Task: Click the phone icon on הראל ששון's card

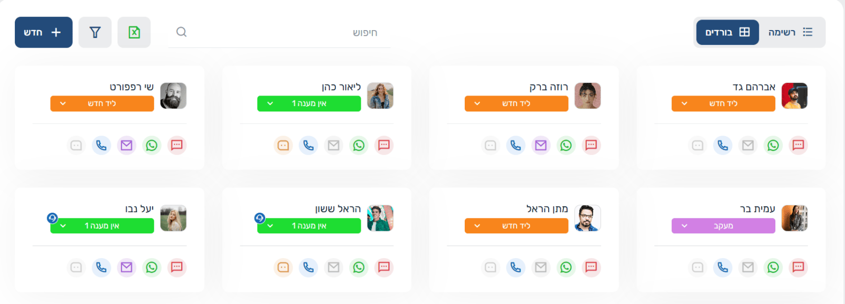Action: pyautogui.click(x=308, y=268)
